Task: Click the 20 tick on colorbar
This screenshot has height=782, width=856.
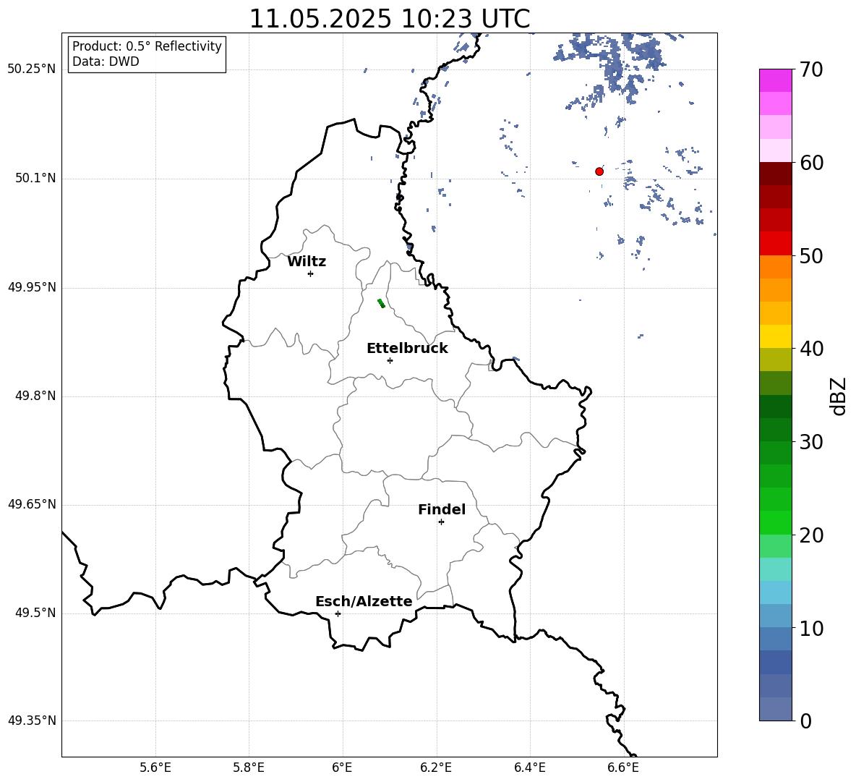Action: click(x=811, y=535)
